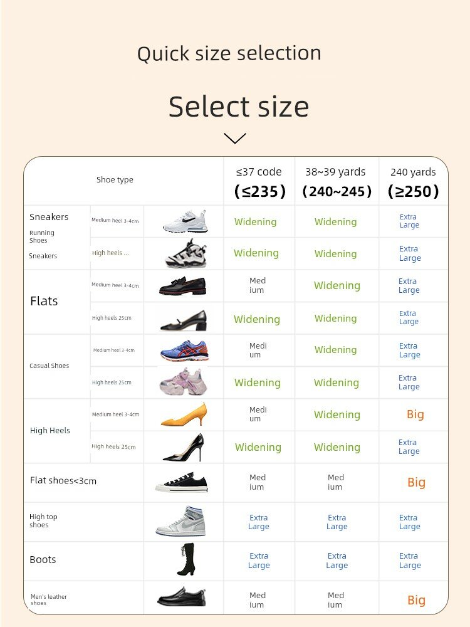Click the ≤37 code column header
Screen dimensions: 470x627
coord(259,182)
